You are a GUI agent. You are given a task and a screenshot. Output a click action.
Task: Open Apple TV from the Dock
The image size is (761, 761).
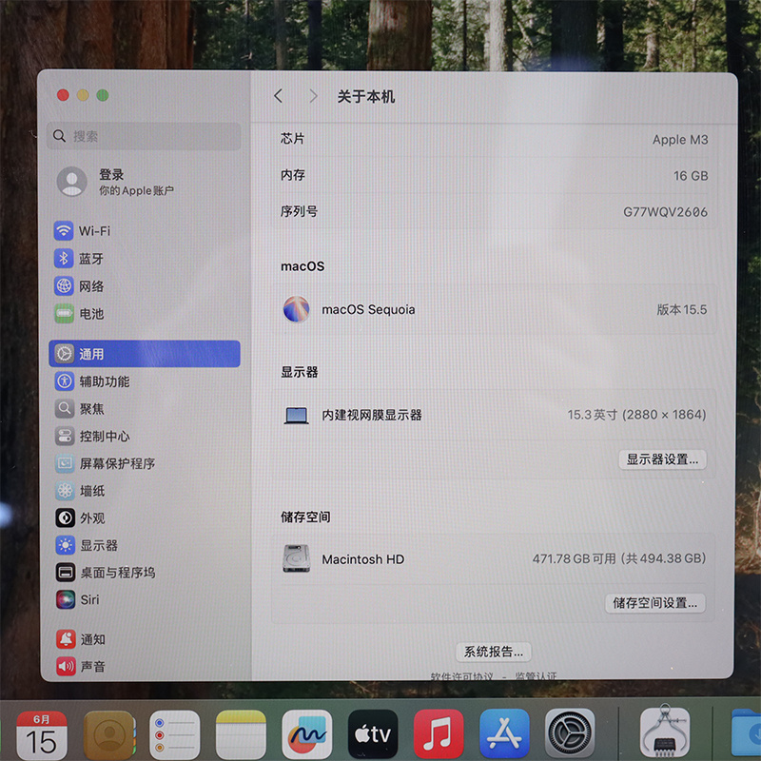point(373,733)
